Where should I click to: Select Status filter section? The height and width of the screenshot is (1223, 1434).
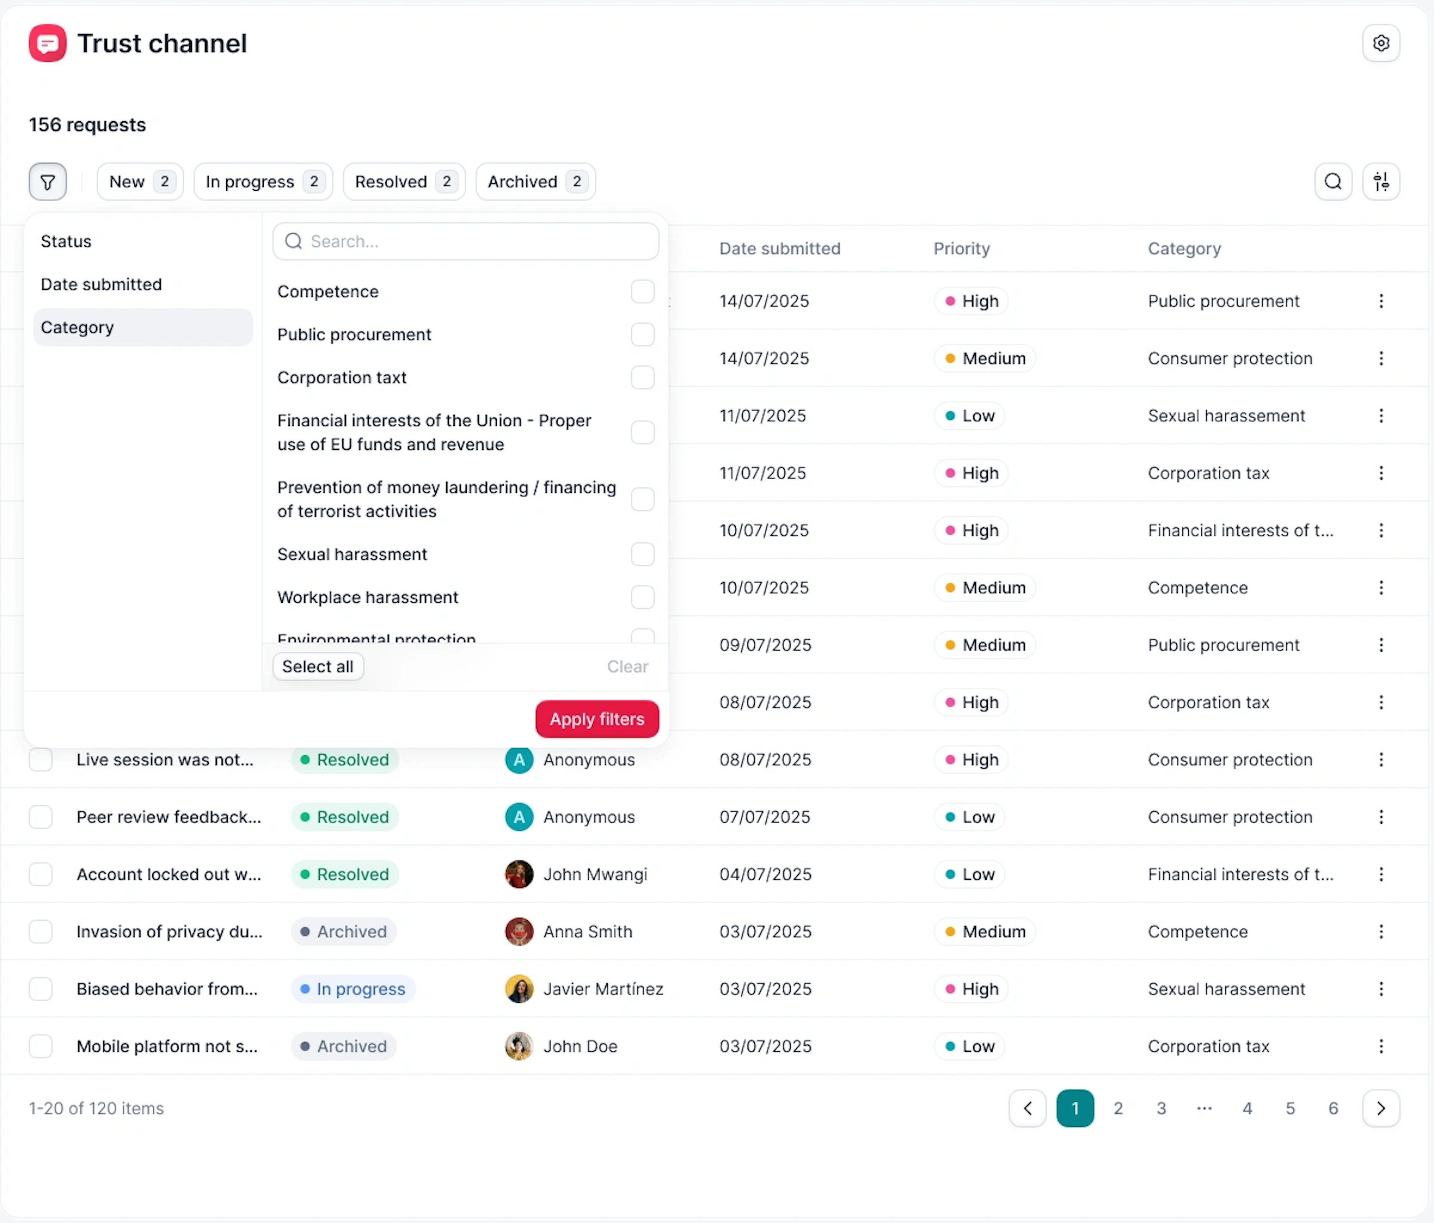click(x=143, y=241)
